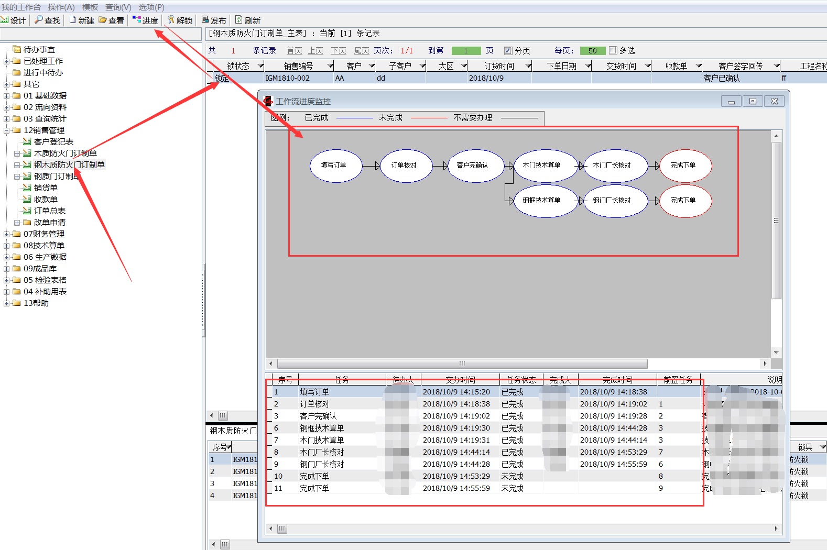Toggle the 分页 pagination checkbox

pos(507,51)
